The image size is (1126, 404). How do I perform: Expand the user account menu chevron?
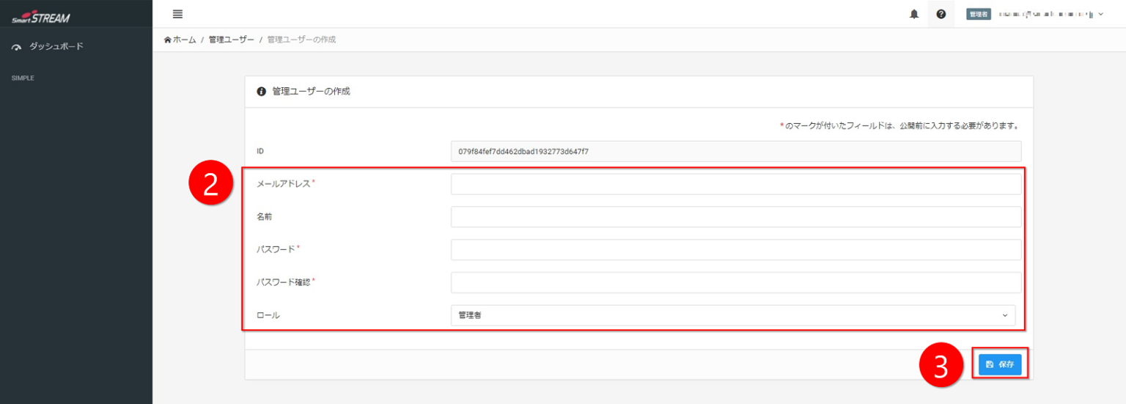pyautogui.click(x=1101, y=14)
